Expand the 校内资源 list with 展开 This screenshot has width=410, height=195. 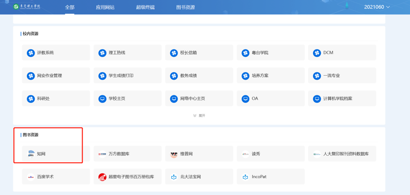199,116
